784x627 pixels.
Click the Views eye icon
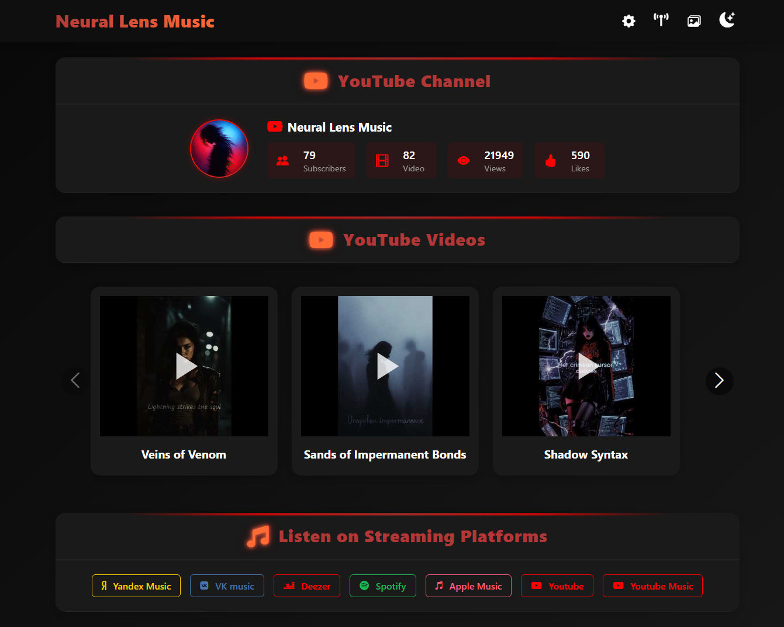tap(464, 161)
